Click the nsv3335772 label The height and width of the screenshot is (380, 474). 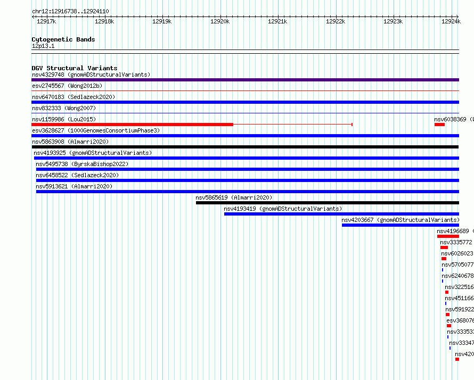tap(456, 242)
